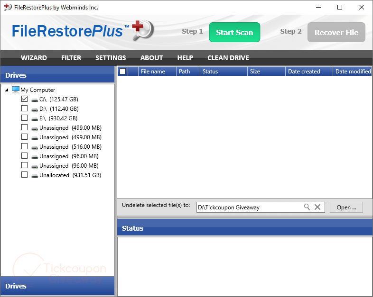Select the My Computer tree label
373x297 pixels.
pyautogui.click(x=38, y=90)
